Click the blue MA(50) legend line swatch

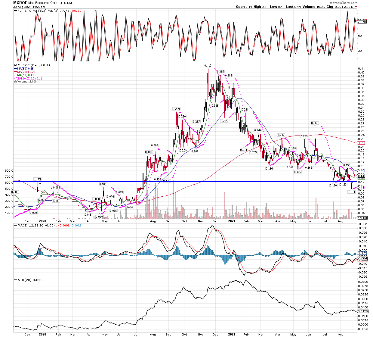(x=16, y=69)
